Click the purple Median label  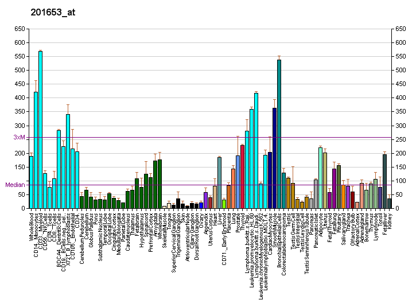click(14, 185)
